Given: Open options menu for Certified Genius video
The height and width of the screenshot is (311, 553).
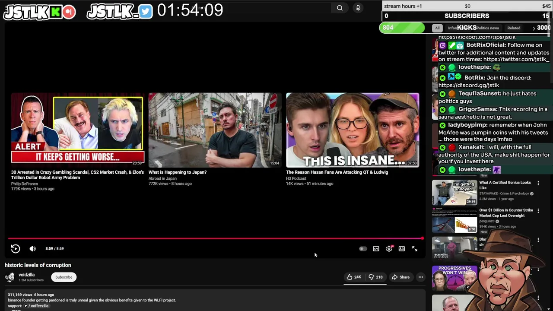Looking at the screenshot, I should [538, 183].
